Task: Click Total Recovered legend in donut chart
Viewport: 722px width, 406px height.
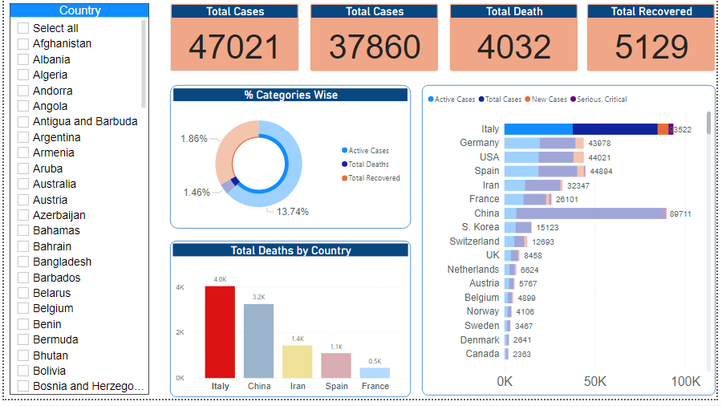Action: tap(371, 178)
